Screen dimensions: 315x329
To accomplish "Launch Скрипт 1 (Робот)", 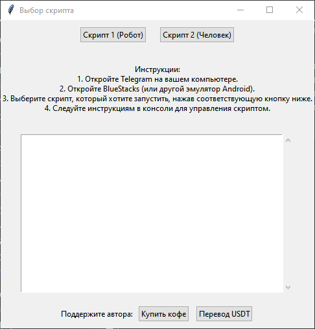I will (113, 35).
